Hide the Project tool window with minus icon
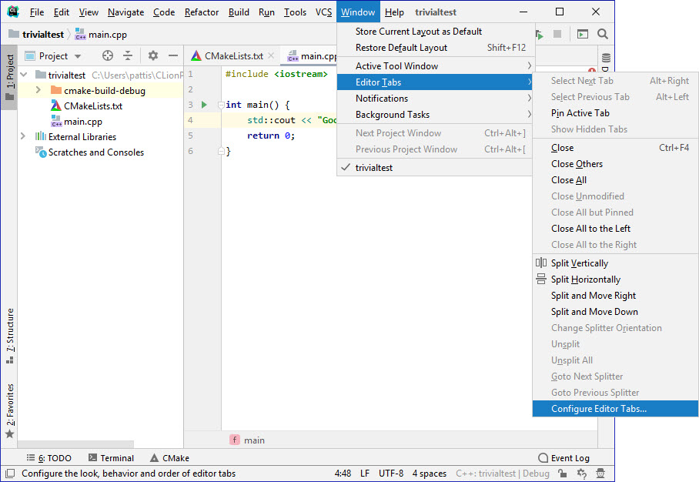This screenshot has width=699, height=482. coord(174,55)
